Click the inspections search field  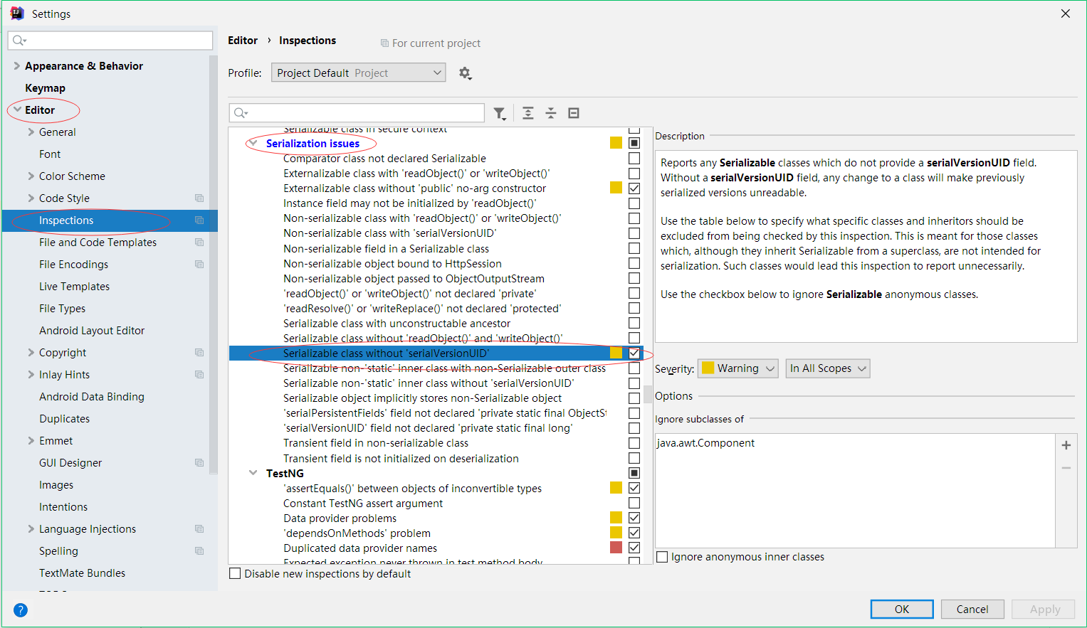[357, 113]
